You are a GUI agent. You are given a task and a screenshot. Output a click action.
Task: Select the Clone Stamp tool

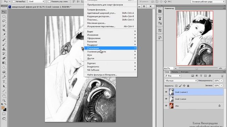4,49
